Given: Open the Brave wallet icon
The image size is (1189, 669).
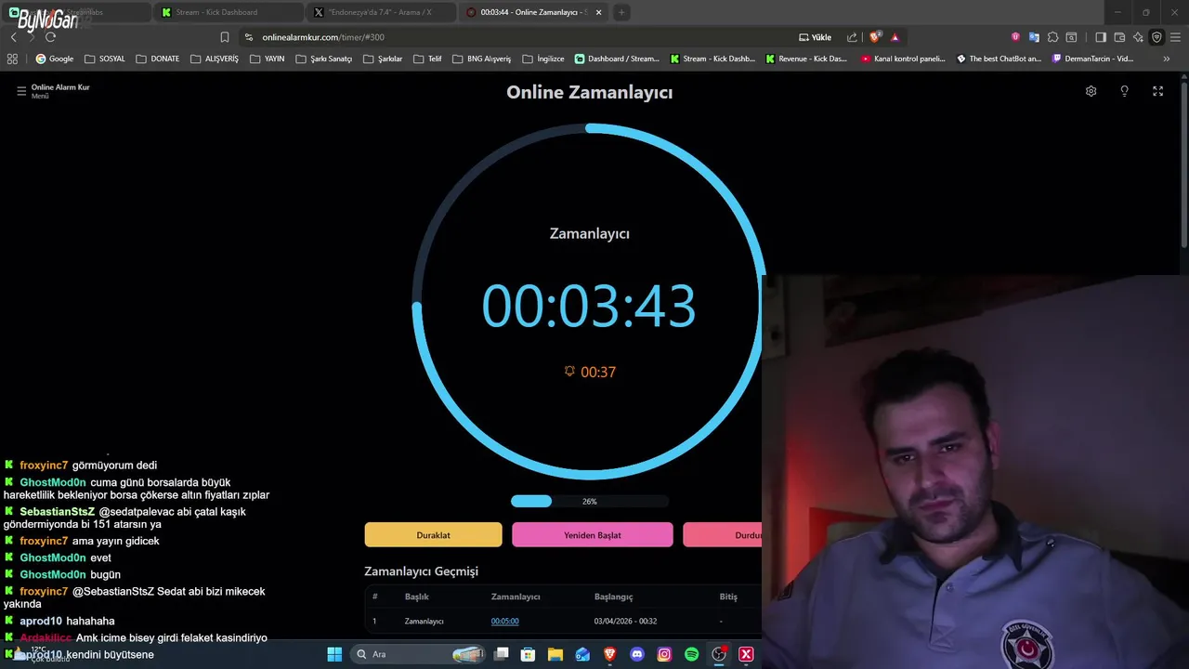Looking at the screenshot, I should (x=1119, y=37).
